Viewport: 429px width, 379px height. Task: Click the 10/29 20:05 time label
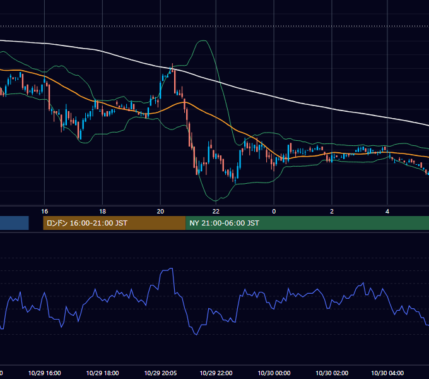[x=160, y=373]
